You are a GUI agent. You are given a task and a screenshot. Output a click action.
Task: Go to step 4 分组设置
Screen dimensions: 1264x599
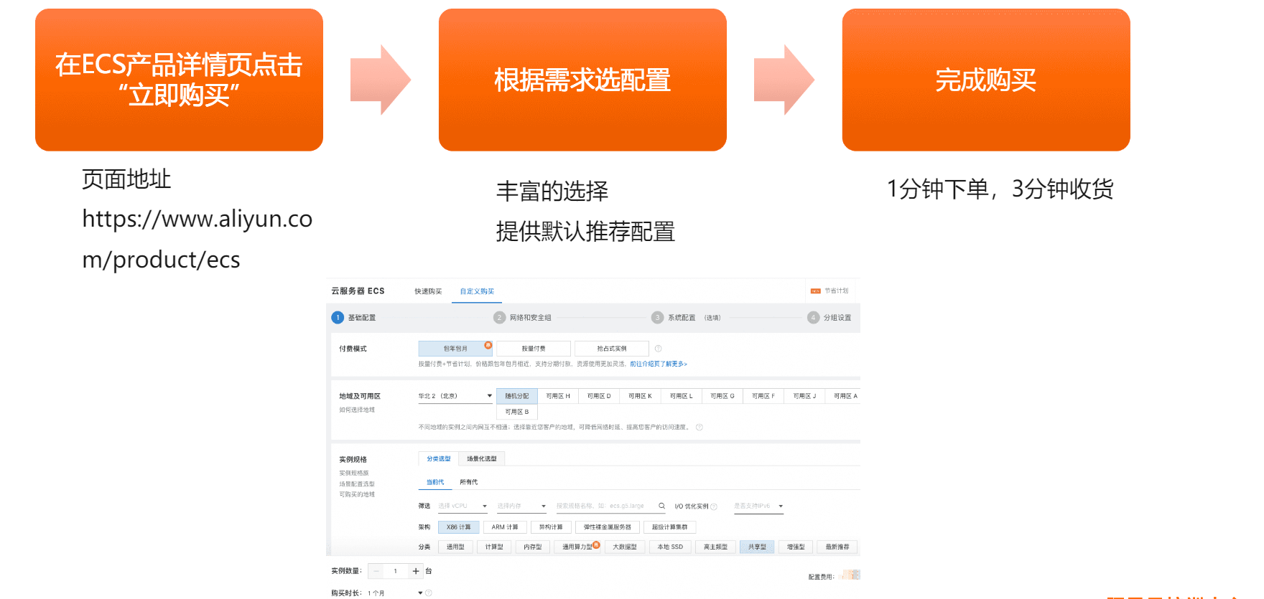click(829, 318)
